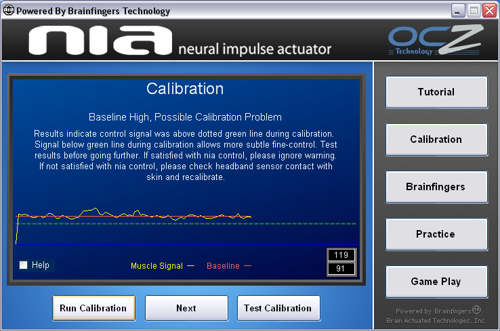
Task: Open the Game Play section
Action: pyautogui.click(x=436, y=282)
